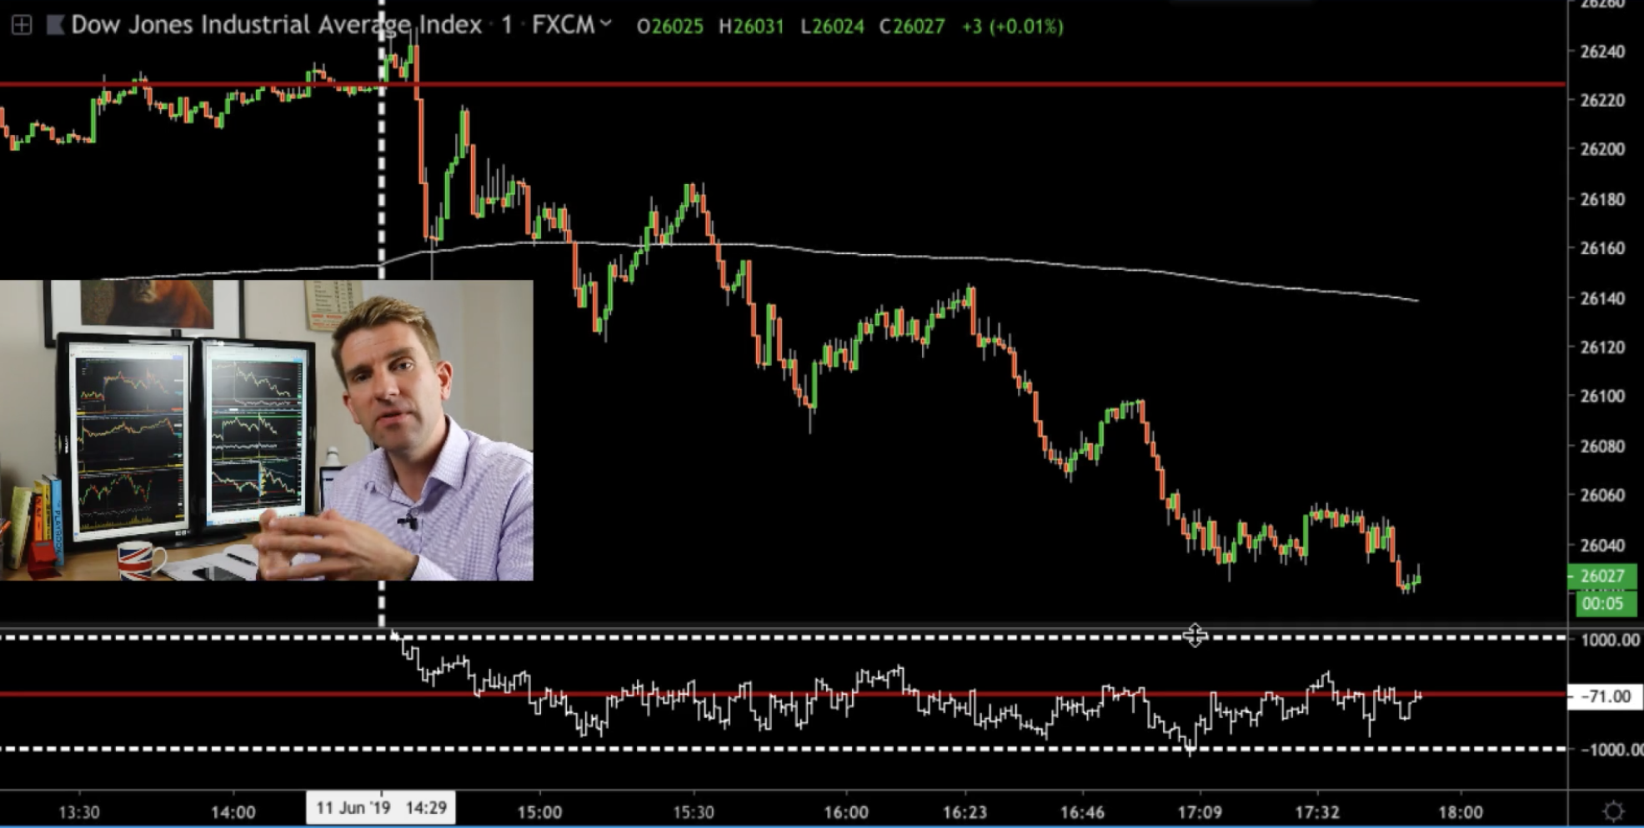Viewport: 1644px width, 828px height.
Task: Click the 1000.00 indicator scale label
Action: (x=1610, y=640)
